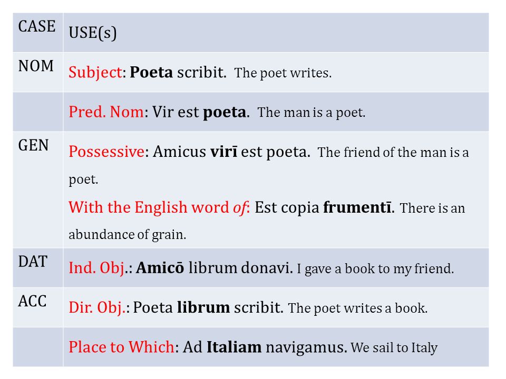This screenshot has width=506, height=379.
Task: Click the 'With the English word of' label
Action: (157, 207)
